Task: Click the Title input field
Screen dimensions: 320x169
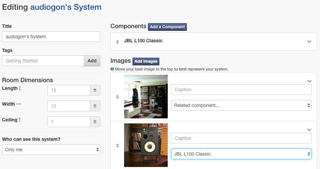Action: click(51, 37)
